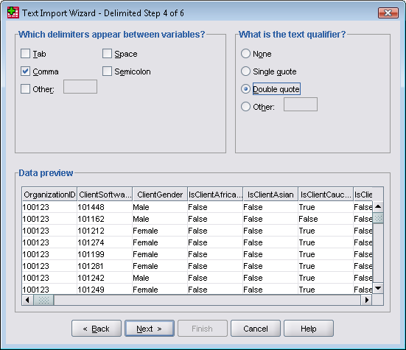The height and width of the screenshot is (350, 406).
Task: Check the Other delimiter checkbox
Action: pyautogui.click(x=25, y=89)
